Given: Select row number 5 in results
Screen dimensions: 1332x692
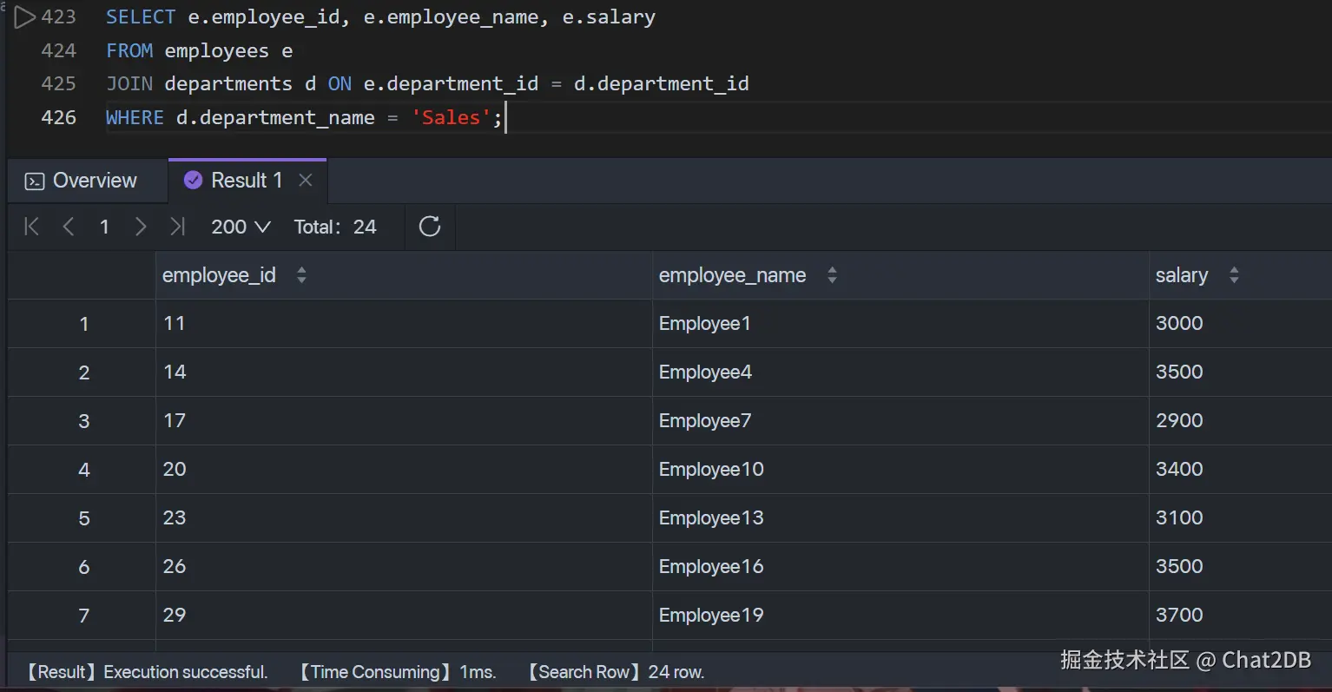Looking at the screenshot, I should pyautogui.click(x=83, y=518).
